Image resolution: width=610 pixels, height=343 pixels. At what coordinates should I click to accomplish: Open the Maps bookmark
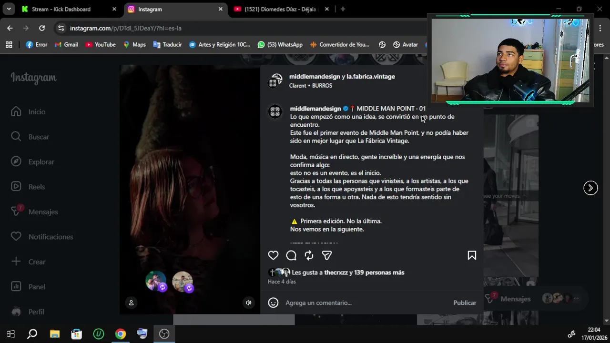point(134,45)
